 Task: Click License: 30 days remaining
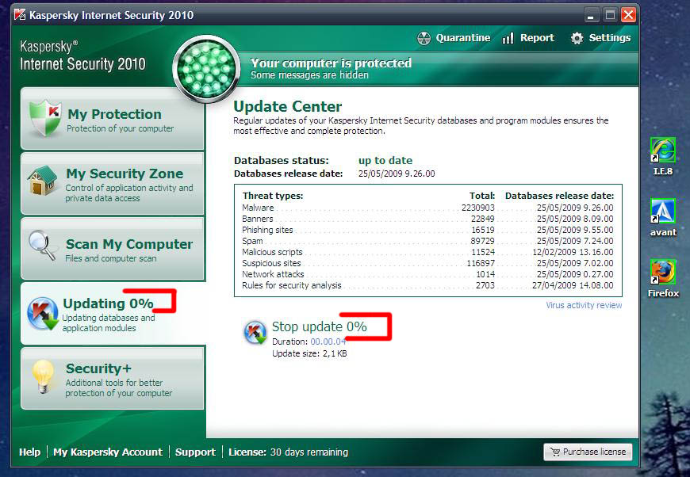pos(288,452)
